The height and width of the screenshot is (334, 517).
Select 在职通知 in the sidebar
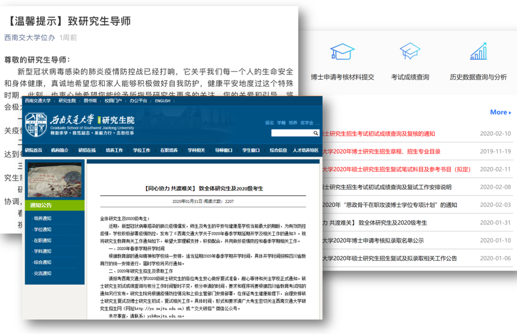point(42,240)
